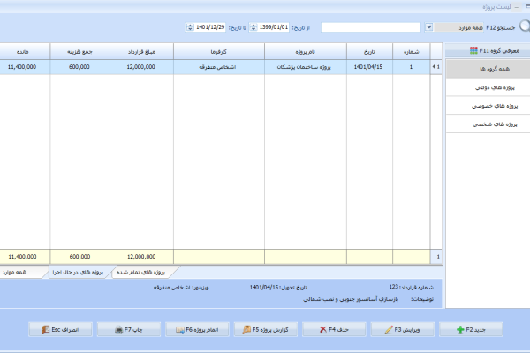Click the از تاریخ date spinner arrows
Image resolution: width=530 pixels, height=353 pixels.
click(254, 27)
